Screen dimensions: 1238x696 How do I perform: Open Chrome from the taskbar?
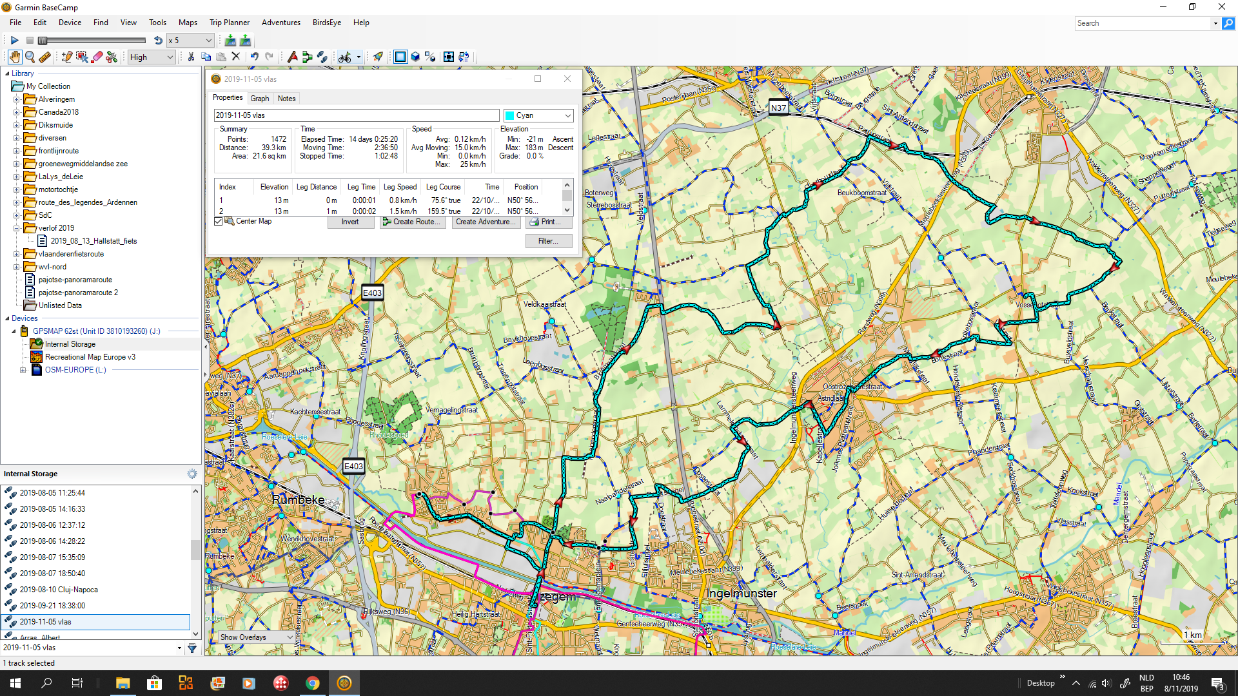tap(313, 683)
